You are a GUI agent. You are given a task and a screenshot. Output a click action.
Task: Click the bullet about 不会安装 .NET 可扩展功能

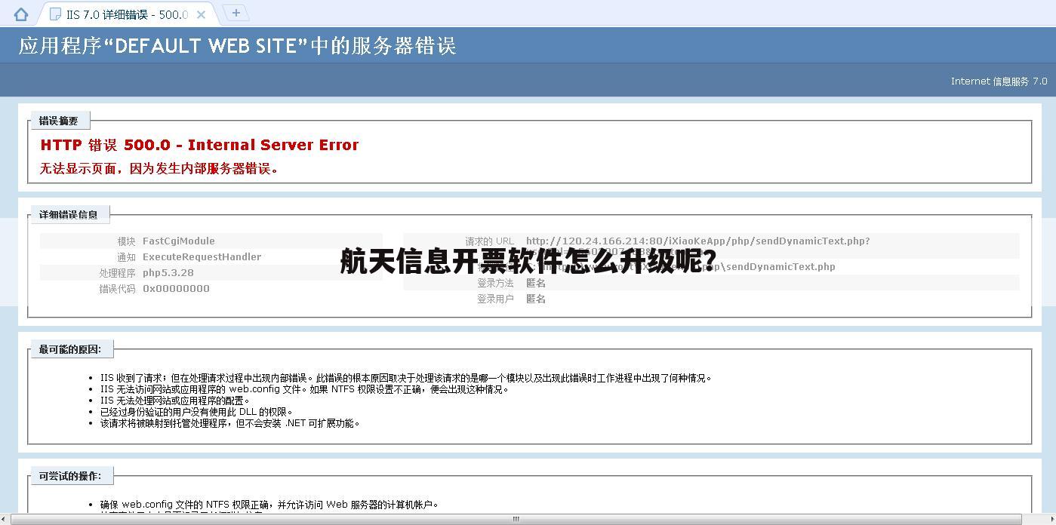pyautogui.click(x=230, y=423)
